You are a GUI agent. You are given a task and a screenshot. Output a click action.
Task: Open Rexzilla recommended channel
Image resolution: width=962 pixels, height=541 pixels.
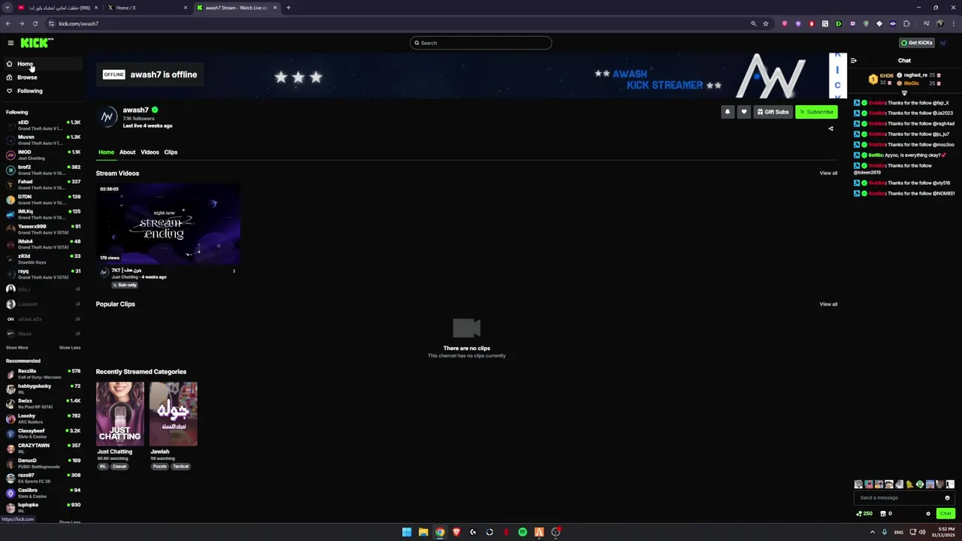click(43, 373)
